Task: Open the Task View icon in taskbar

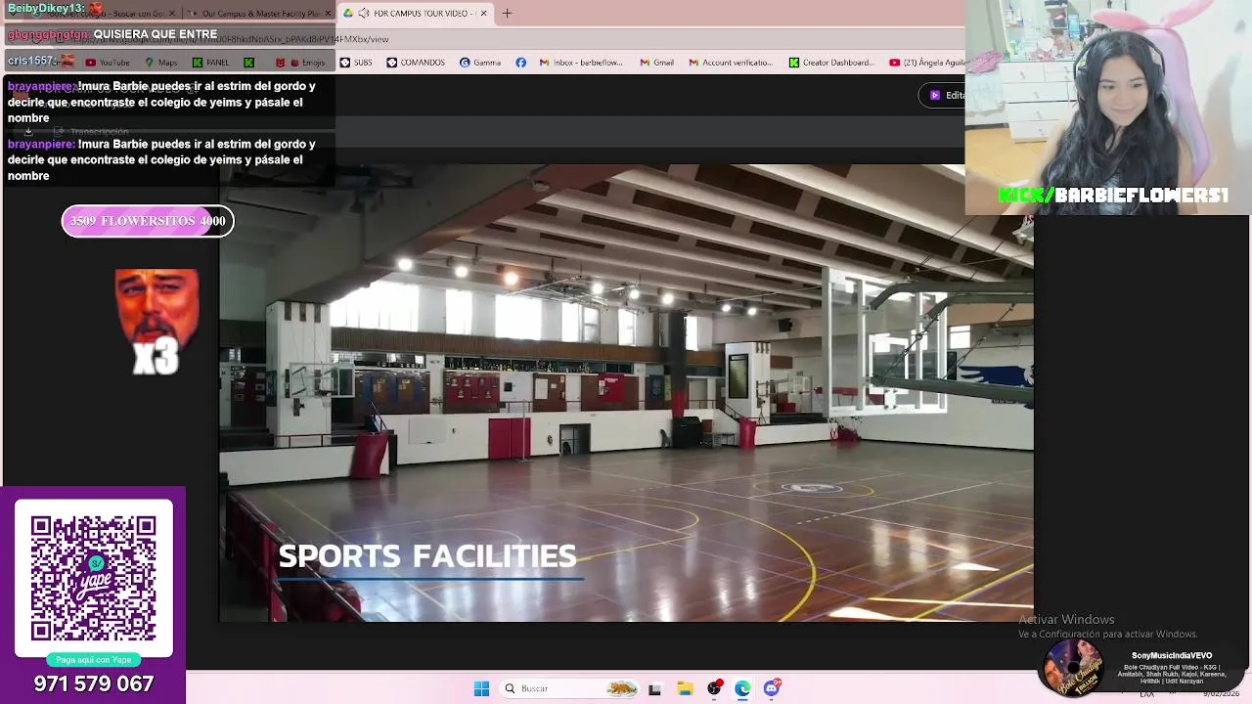Action: coord(654,688)
